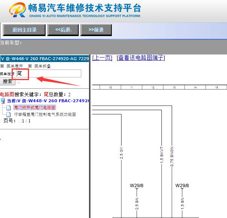227x218 pixels.
Task: Collapse all menus via 菜单折叠
Action: coord(43,66)
